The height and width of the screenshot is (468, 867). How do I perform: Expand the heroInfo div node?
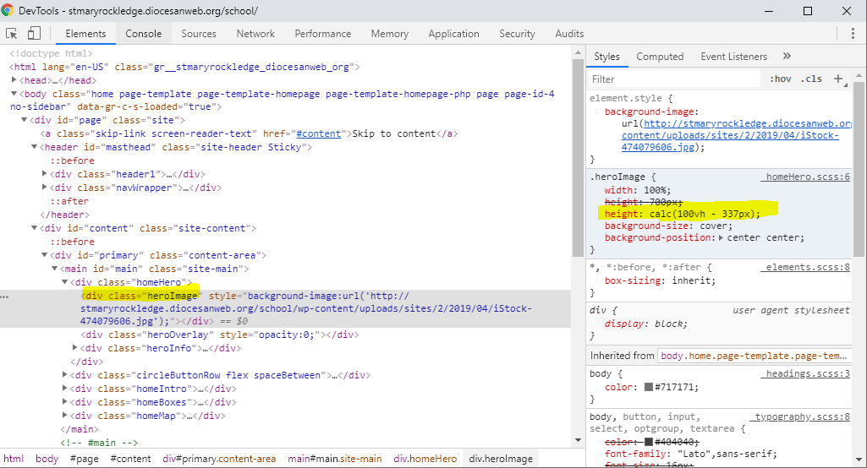pos(76,348)
